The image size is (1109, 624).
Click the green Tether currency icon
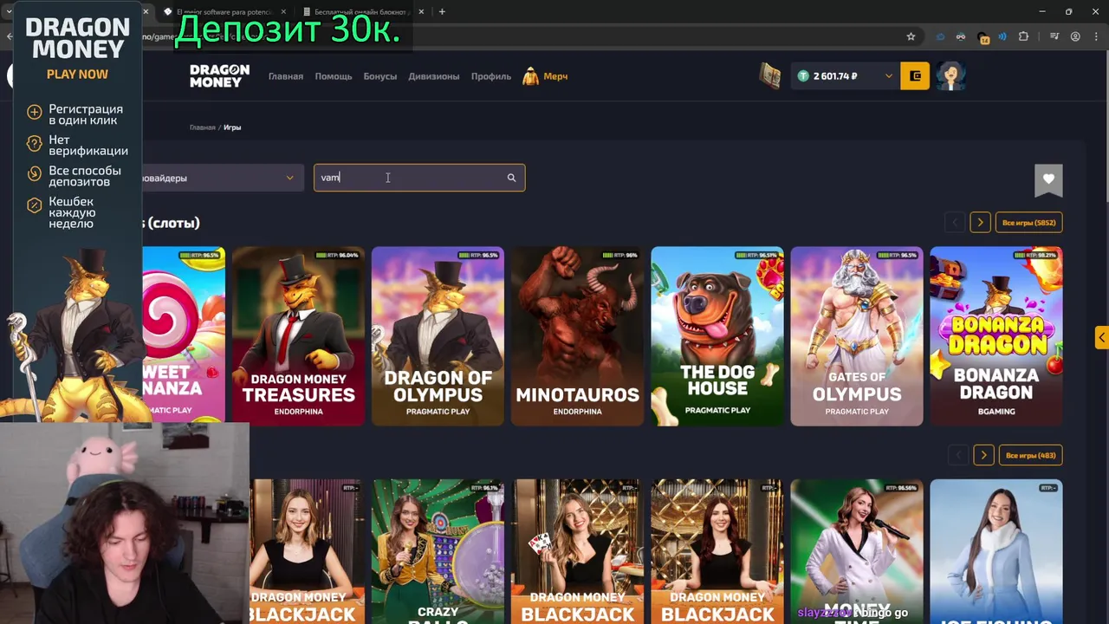click(803, 76)
